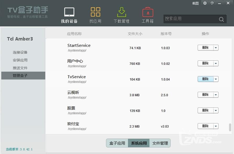Select the 用户中心 app name
Image resolution: width=234 pixels, height=154 pixels.
75,61
